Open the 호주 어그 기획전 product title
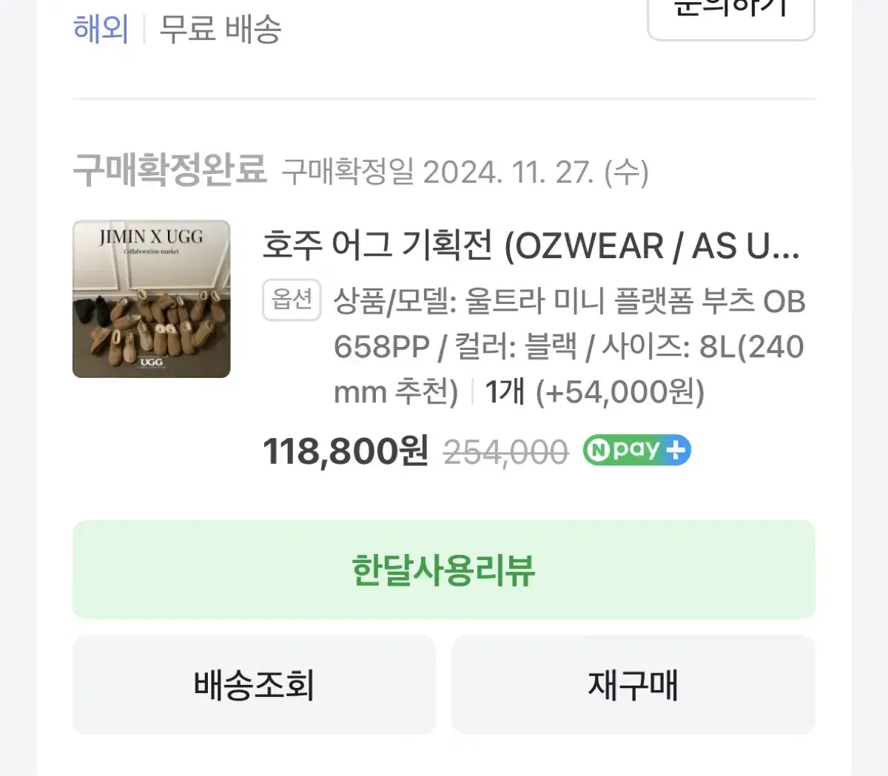 pyautogui.click(x=531, y=246)
